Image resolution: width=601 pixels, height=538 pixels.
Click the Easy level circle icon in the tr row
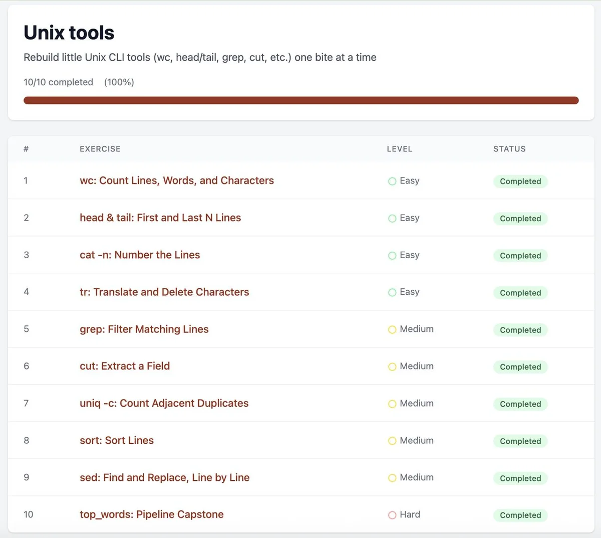(x=392, y=292)
